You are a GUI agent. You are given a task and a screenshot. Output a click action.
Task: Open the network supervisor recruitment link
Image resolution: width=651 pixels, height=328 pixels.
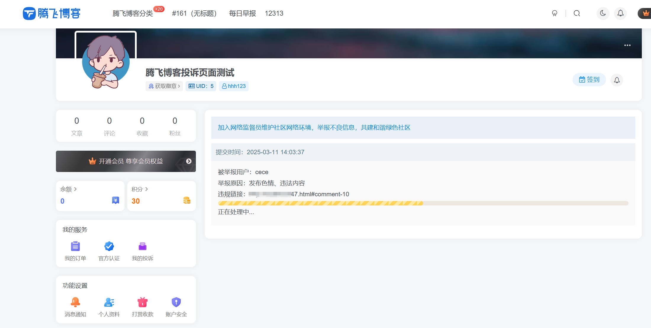pyautogui.click(x=314, y=127)
